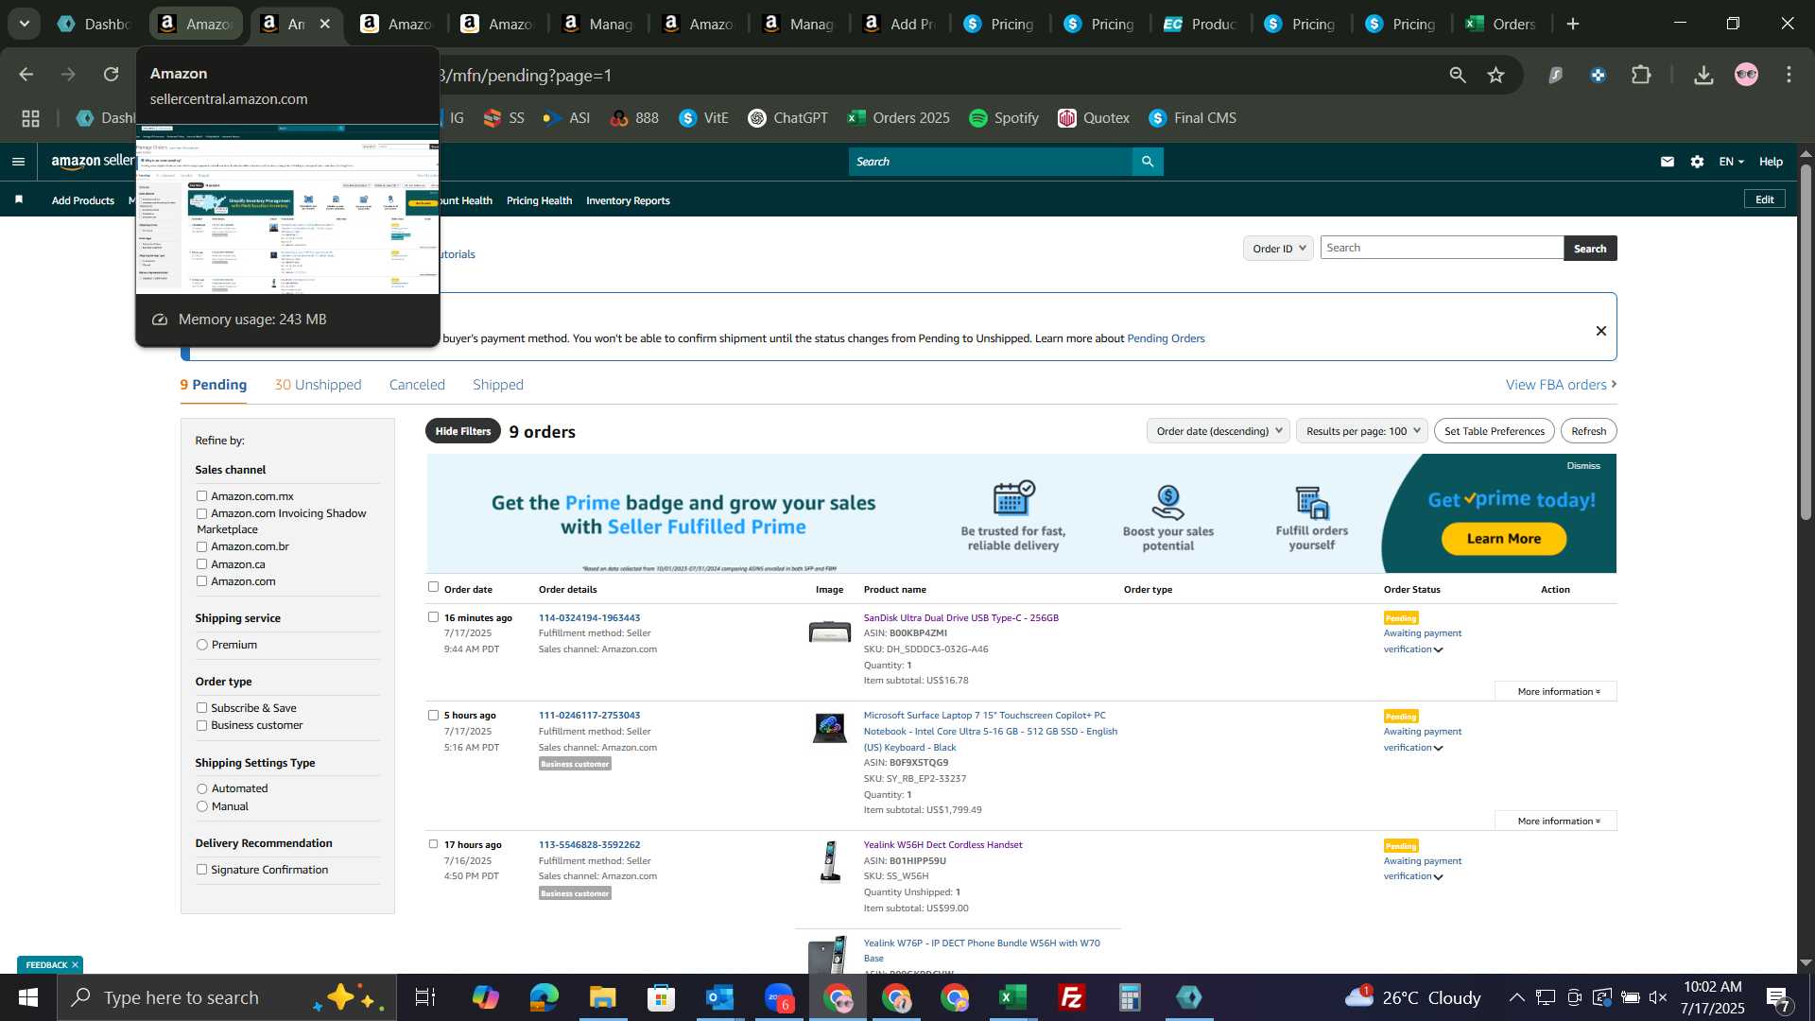Check the Amazon.com.mx sales channel filter
Image resolution: width=1815 pixels, height=1021 pixels.
pos(201,495)
